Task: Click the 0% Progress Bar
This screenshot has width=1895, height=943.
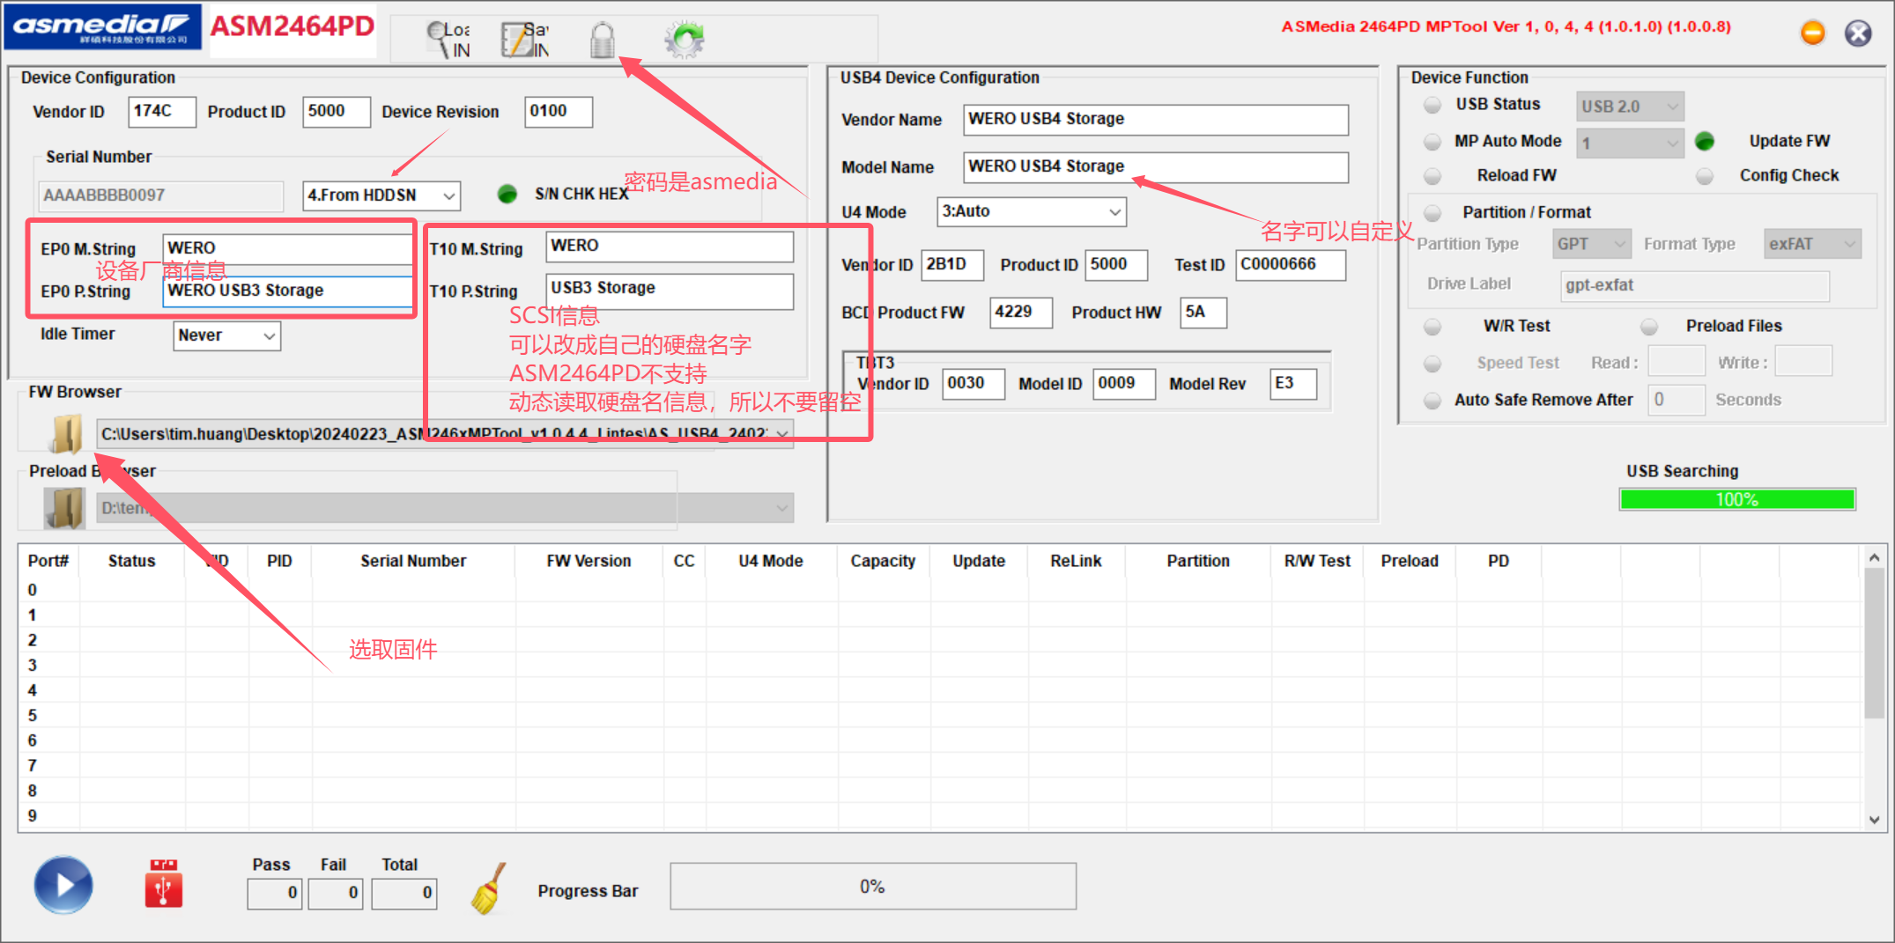Action: (872, 887)
